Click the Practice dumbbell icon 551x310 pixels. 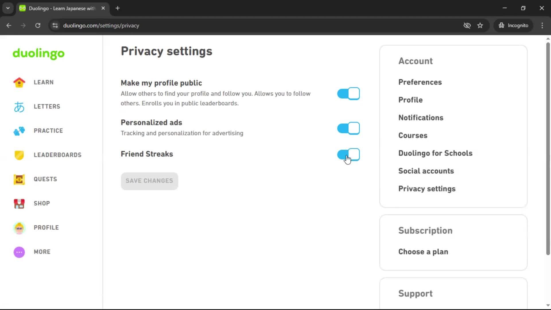tap(19, 131)
